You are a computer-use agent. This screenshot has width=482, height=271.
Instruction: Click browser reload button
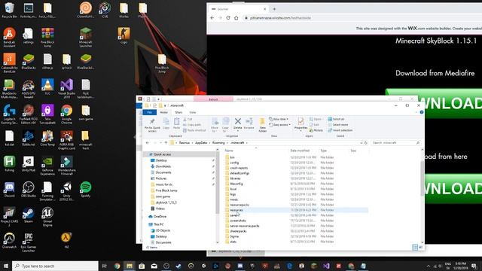tap(228, 18)
